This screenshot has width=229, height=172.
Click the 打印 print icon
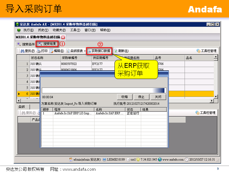click(x=39, y=51)
